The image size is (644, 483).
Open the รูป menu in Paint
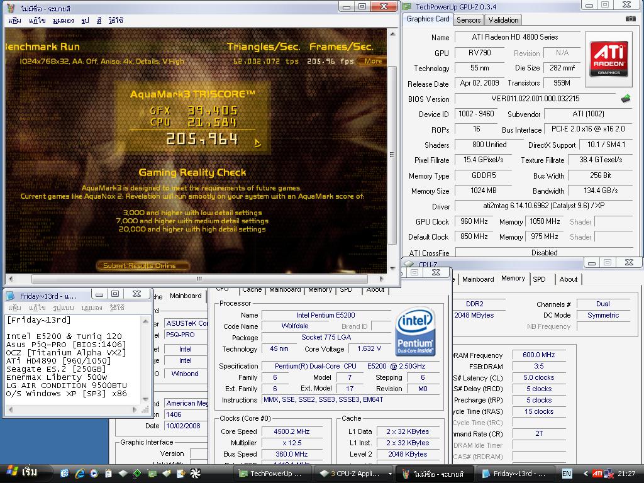[85, 20]
